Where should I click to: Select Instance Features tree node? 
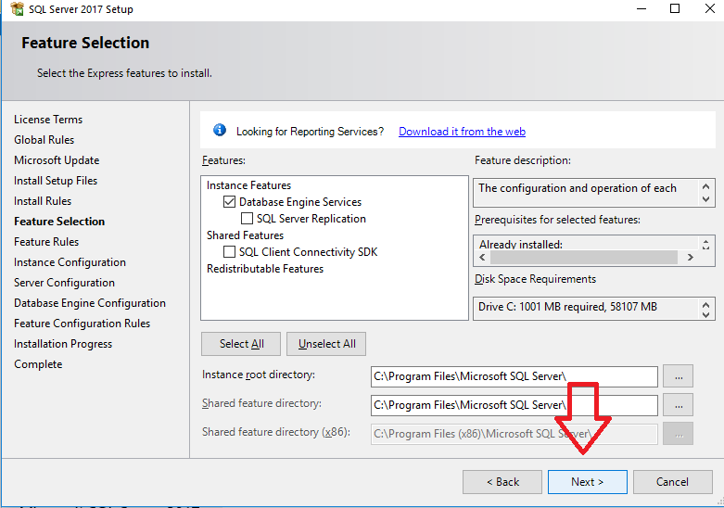[248, 185]
